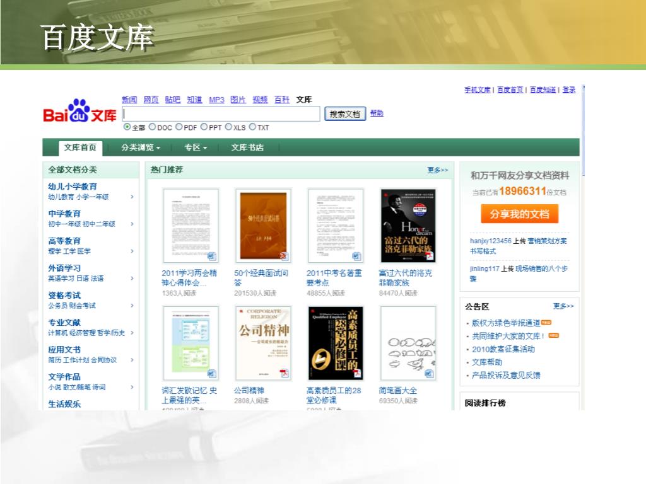646x484 pixels.
Task: Go to the 视频 search category
Action: [x=260, y=100]
